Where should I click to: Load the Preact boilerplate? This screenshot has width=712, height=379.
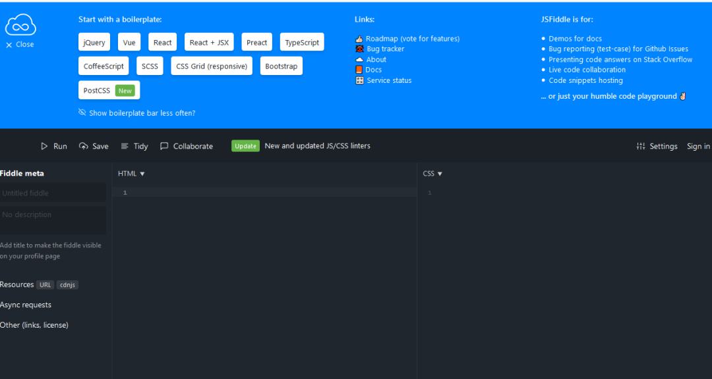point(256,42)
